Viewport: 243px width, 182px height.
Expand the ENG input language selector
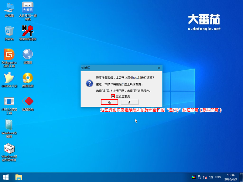tap(218, 177)
